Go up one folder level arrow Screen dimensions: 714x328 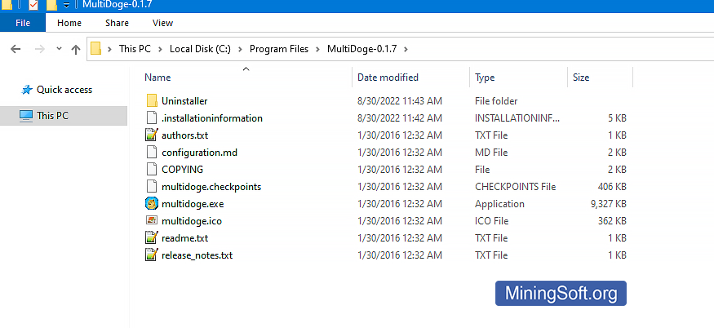[76, 49]
